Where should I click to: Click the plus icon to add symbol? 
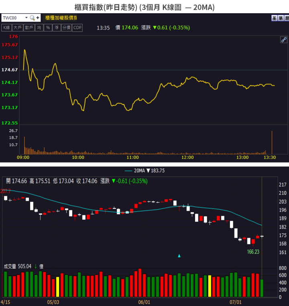point(38,18)
